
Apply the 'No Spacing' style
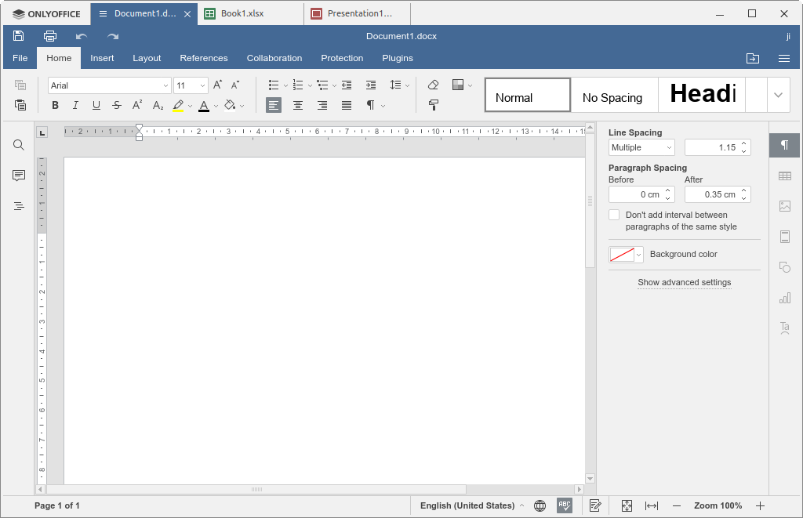click(612, 97)
